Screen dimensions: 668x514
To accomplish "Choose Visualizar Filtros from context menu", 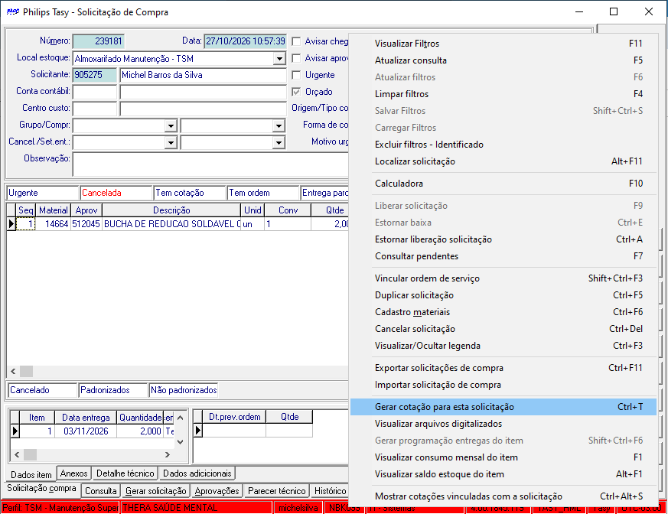I will 503,44.
